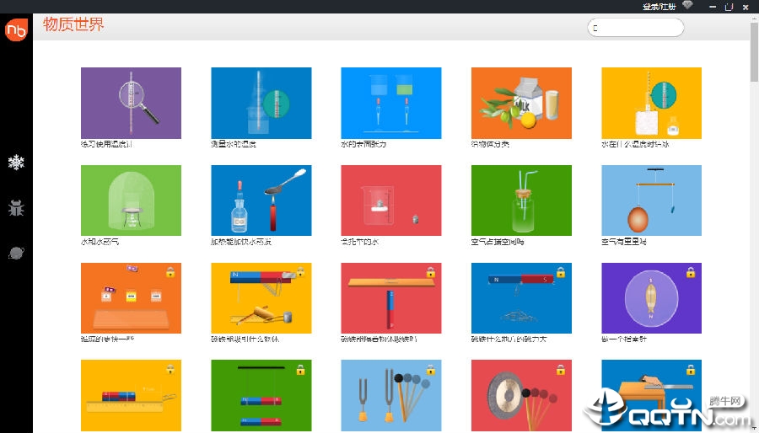This screenshot has height=433, width=759.
Task: Focus the search input field
Action: (x=635, y=28)
